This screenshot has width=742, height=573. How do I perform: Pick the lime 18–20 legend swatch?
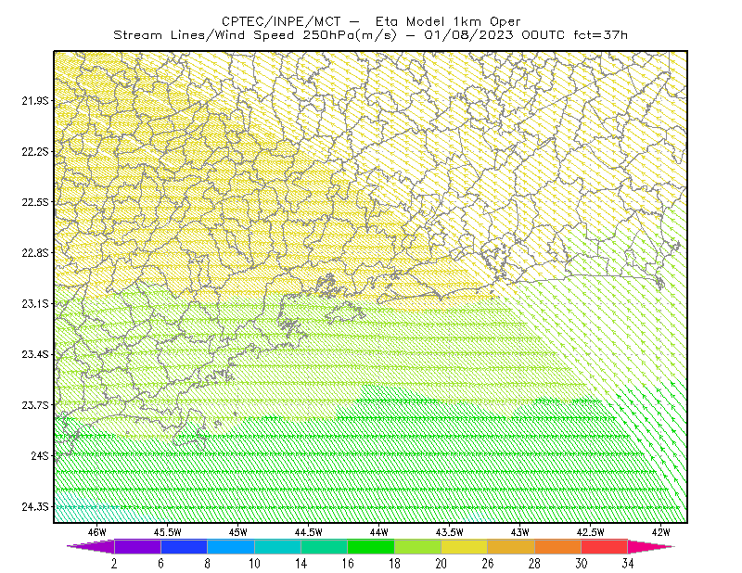point(418,546)
